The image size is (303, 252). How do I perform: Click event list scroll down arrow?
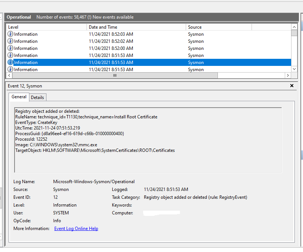tap(294, 69)
